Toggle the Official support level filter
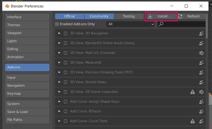The image size is (212, 129). tap(70, 16)
